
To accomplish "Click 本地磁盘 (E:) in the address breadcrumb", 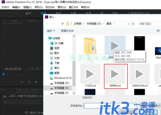I will (94, 24).
